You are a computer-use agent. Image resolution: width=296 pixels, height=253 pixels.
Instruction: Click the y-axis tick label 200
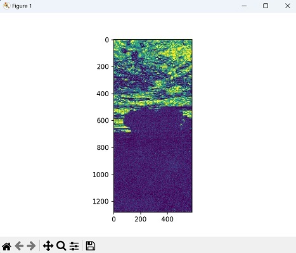coord(103,66)
